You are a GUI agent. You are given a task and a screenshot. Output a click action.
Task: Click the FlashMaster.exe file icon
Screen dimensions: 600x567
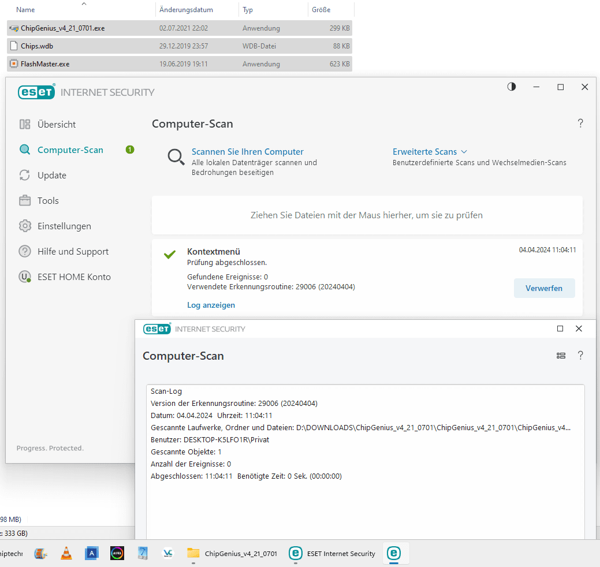tap(14, 64)
